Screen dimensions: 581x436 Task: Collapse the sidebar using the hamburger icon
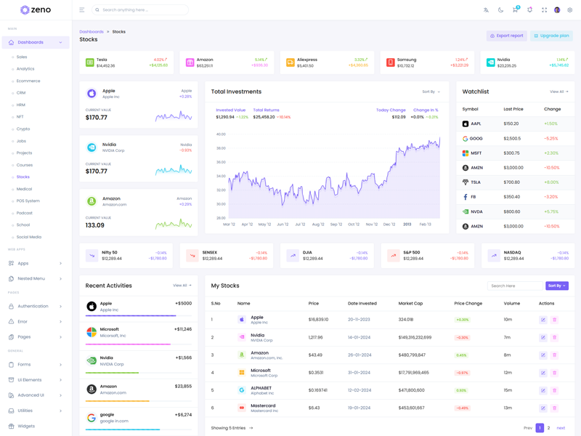[x=81, y=10]
